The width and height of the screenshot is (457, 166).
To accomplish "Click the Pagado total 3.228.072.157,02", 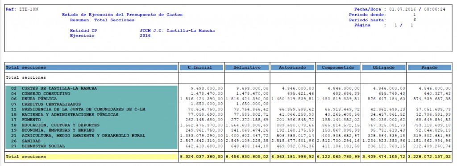I will [x=429, y=157].
